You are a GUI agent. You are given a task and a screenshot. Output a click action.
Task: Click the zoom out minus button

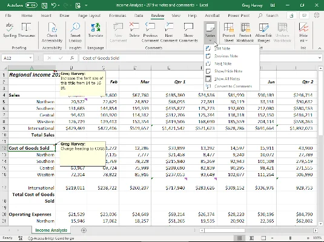click(x=272, y=238)
